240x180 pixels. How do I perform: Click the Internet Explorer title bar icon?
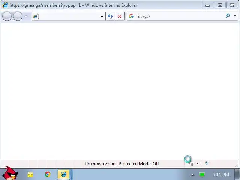(5, 5)
